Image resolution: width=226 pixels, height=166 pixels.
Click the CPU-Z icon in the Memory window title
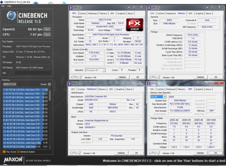pos(149,8)
